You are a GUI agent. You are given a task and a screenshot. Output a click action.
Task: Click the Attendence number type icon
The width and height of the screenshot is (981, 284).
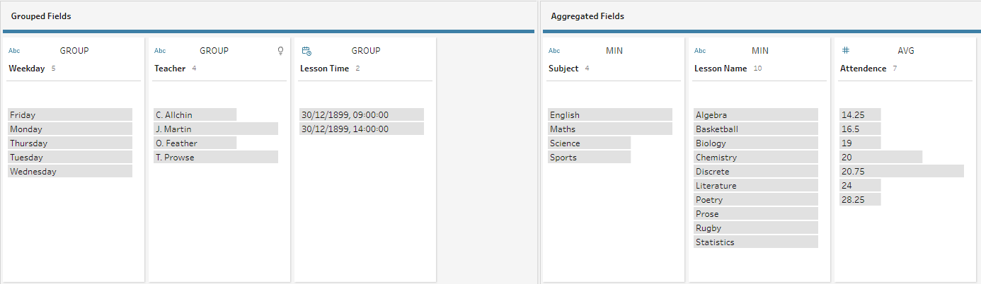(x=845, y=51)
